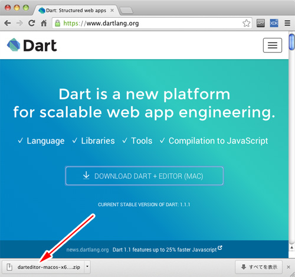Open the site navigation hamburger button
This screenshot has width=295, height=277.
pyautogui.click(x=273, y=45)
